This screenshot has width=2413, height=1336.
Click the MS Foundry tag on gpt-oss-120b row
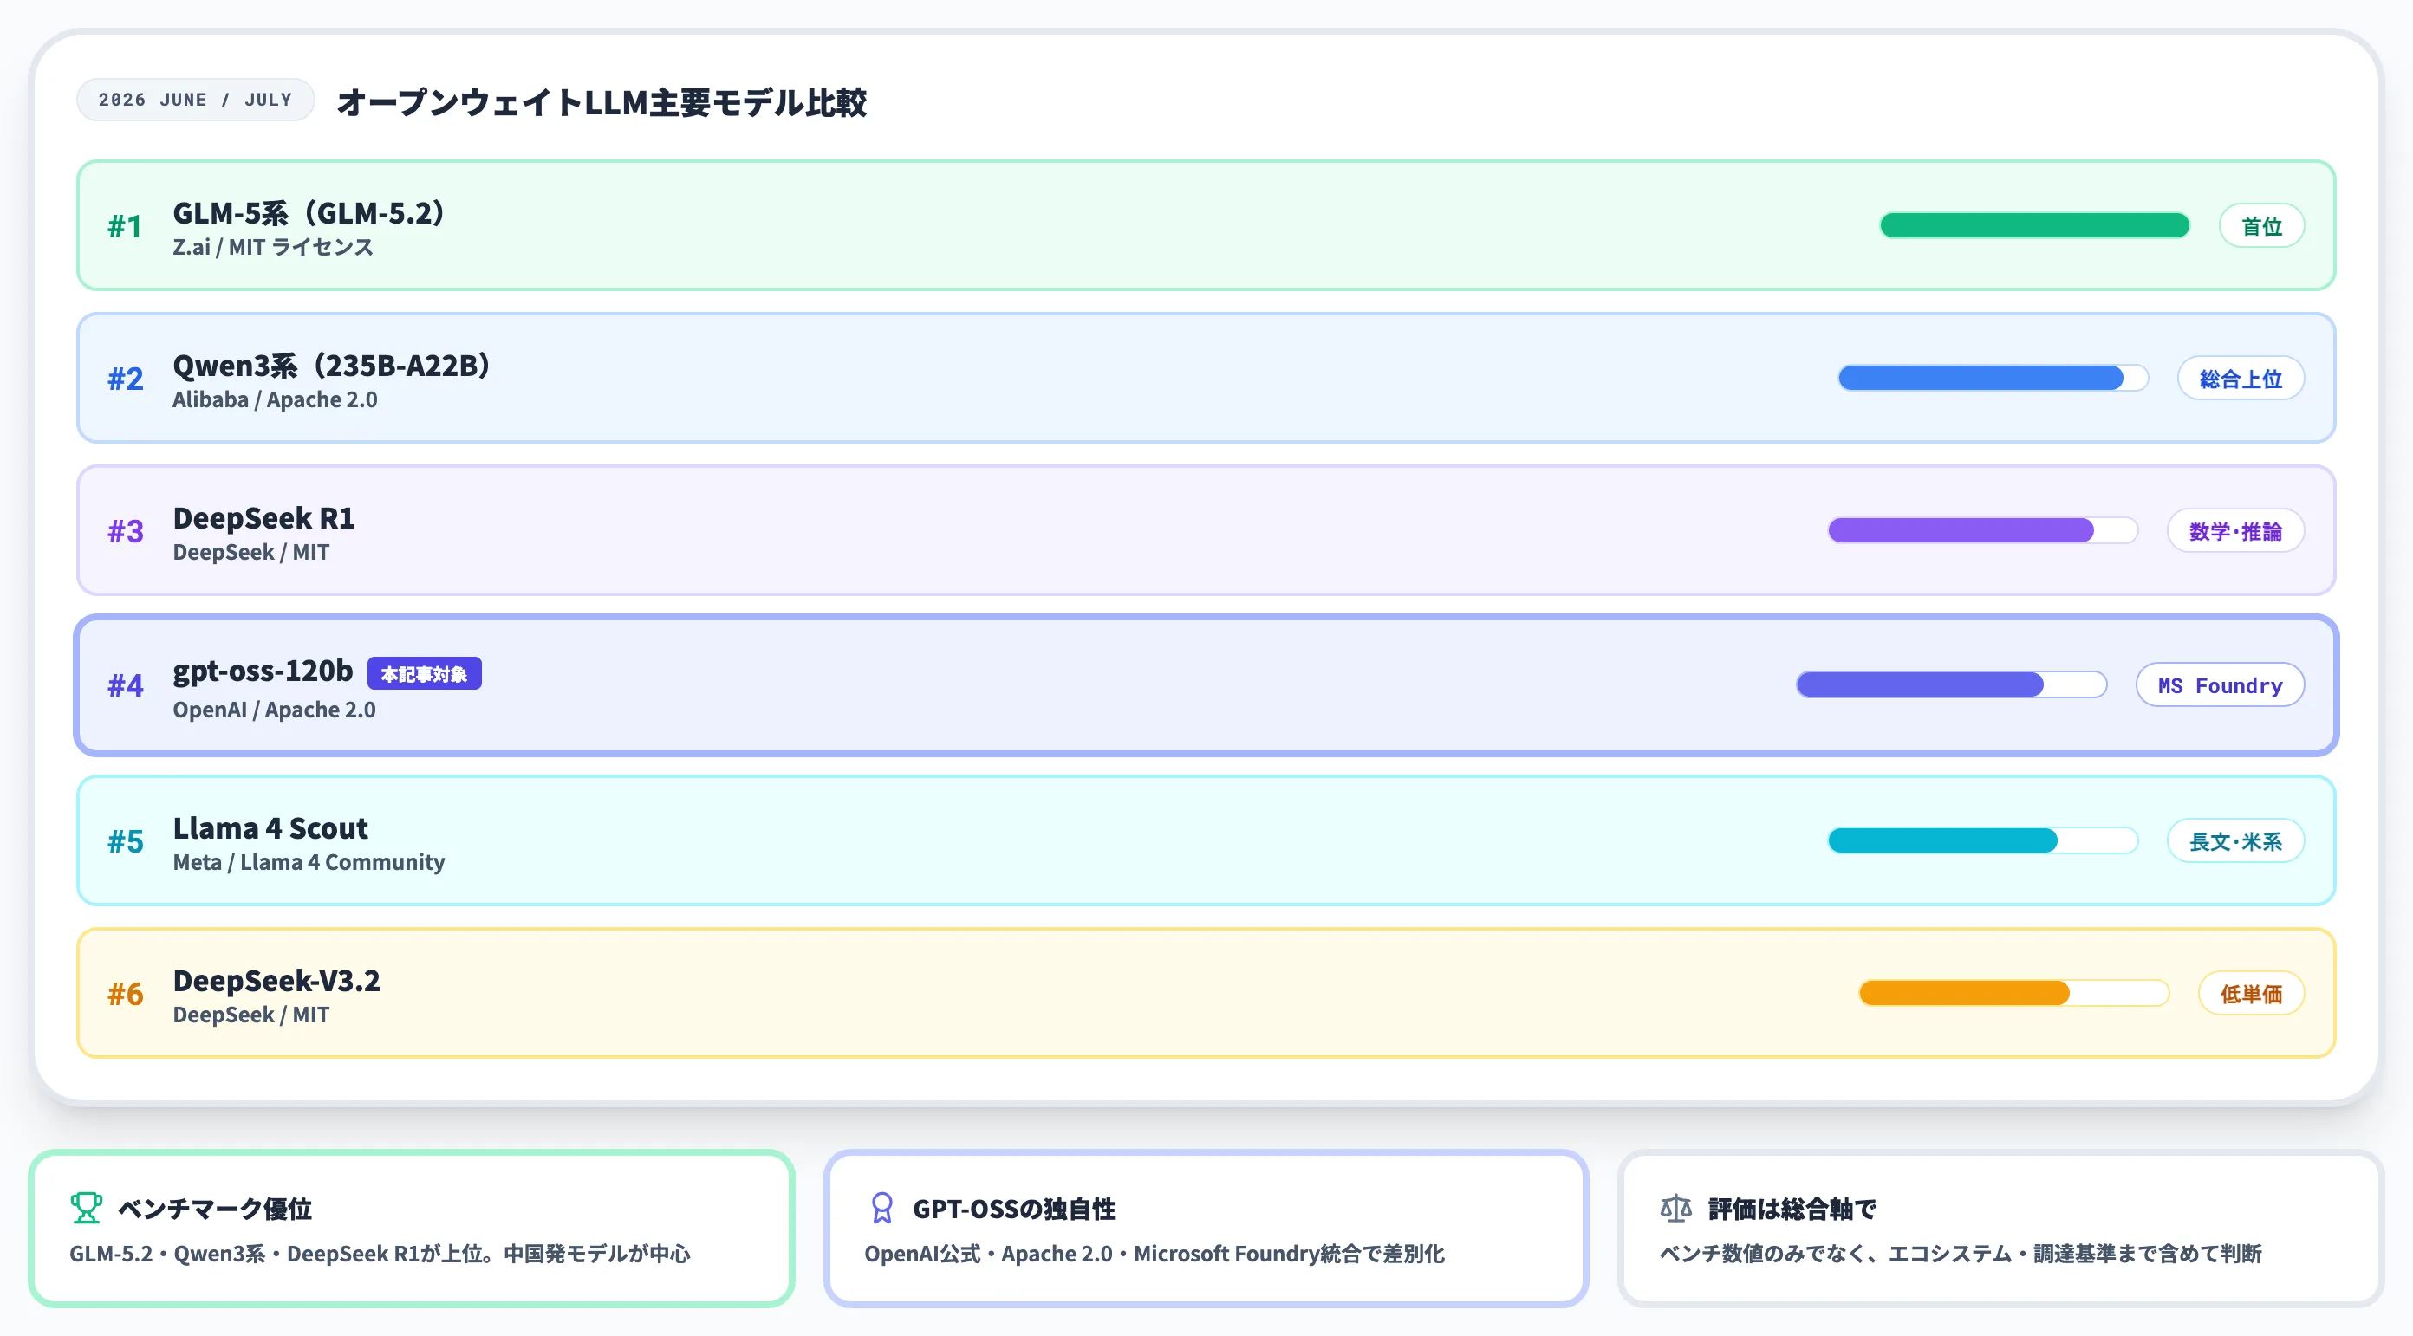(2220, 685)
